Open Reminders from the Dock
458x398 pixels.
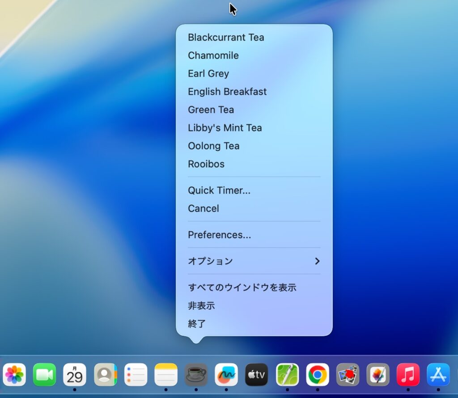pos(136,375)
